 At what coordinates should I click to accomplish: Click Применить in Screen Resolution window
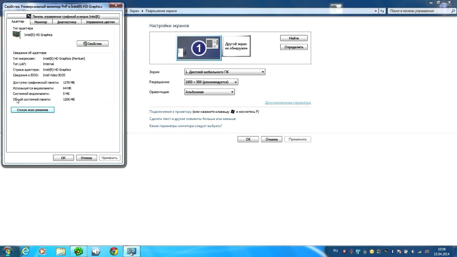[298, 139]
